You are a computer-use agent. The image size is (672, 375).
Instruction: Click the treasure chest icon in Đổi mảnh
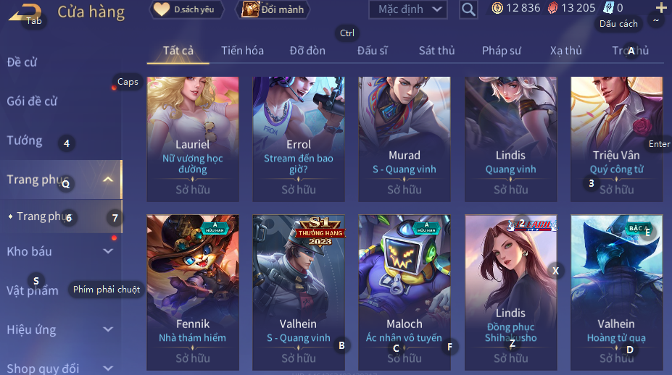(x=250, y=9)
